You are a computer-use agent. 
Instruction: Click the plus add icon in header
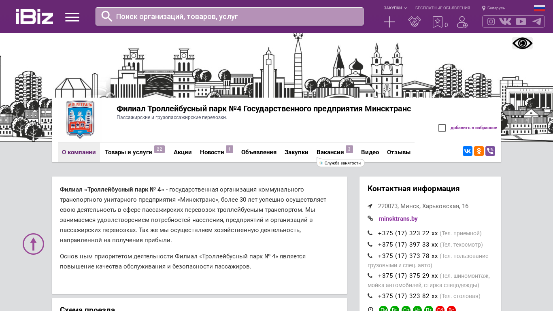coord(389,22)
